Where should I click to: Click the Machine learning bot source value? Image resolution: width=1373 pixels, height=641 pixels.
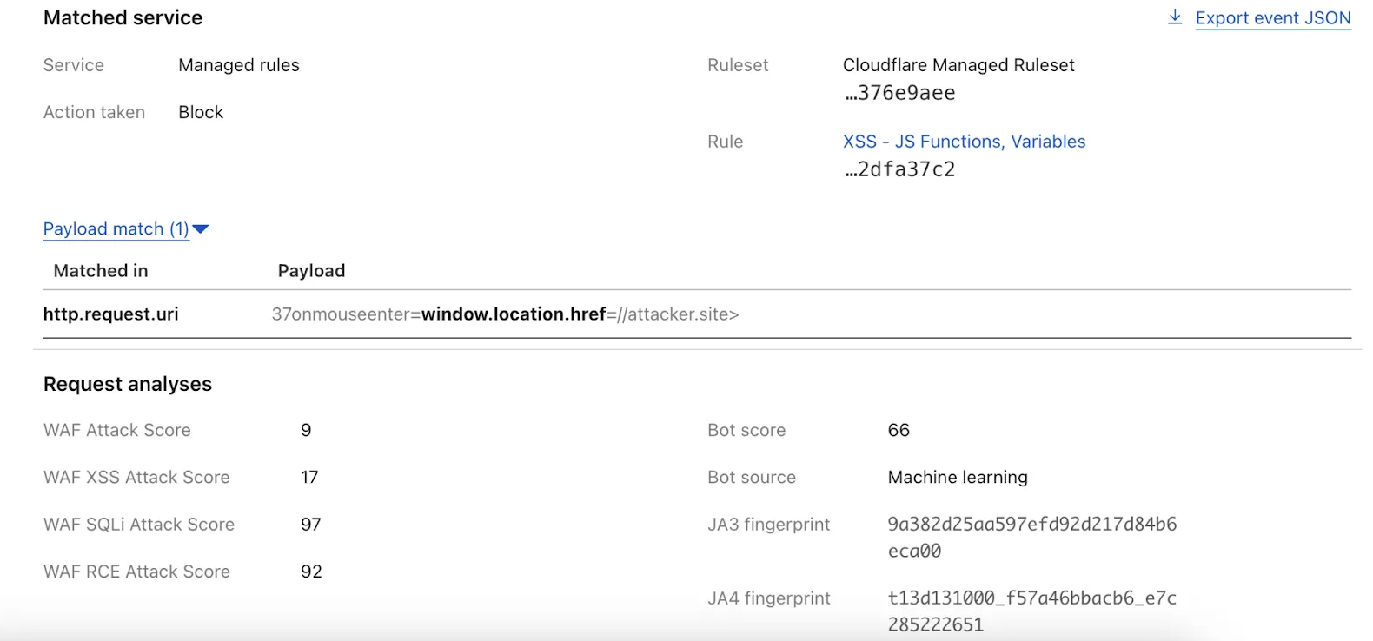(x=958, y=477)
